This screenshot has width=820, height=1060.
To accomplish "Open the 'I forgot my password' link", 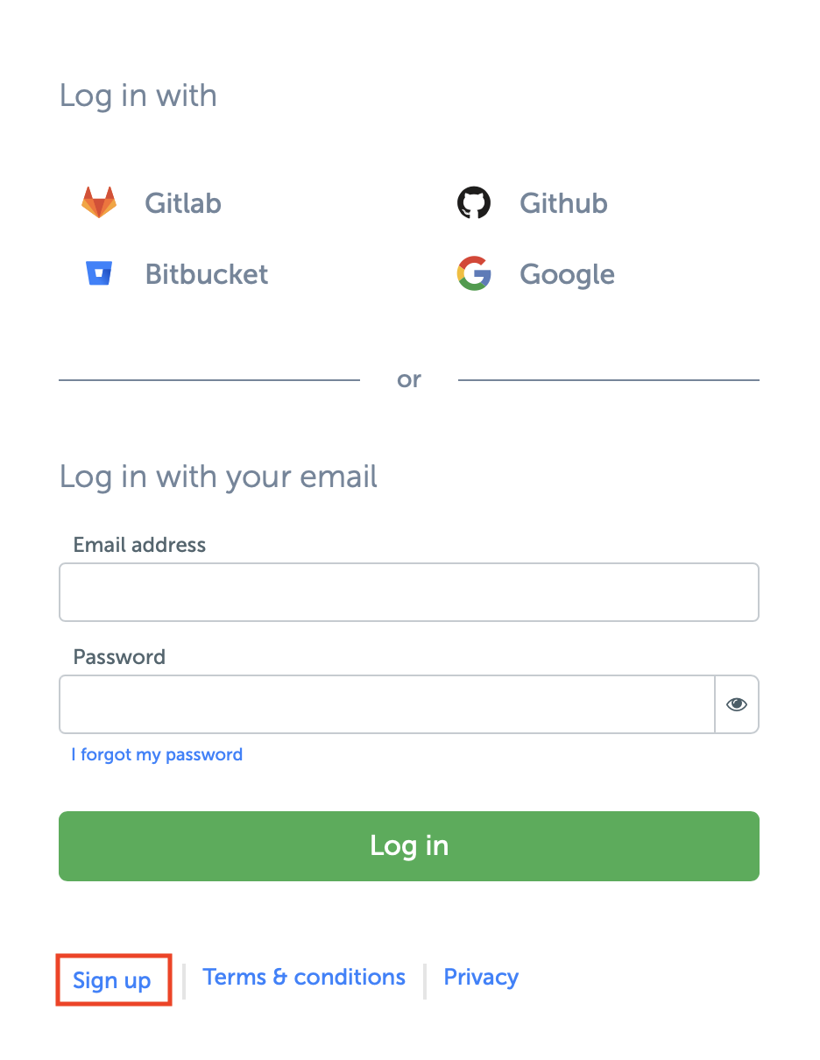I will pos(157,755).
